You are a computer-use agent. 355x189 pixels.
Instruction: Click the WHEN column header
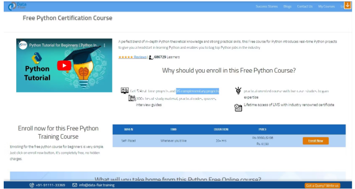(x=128, y=130)
